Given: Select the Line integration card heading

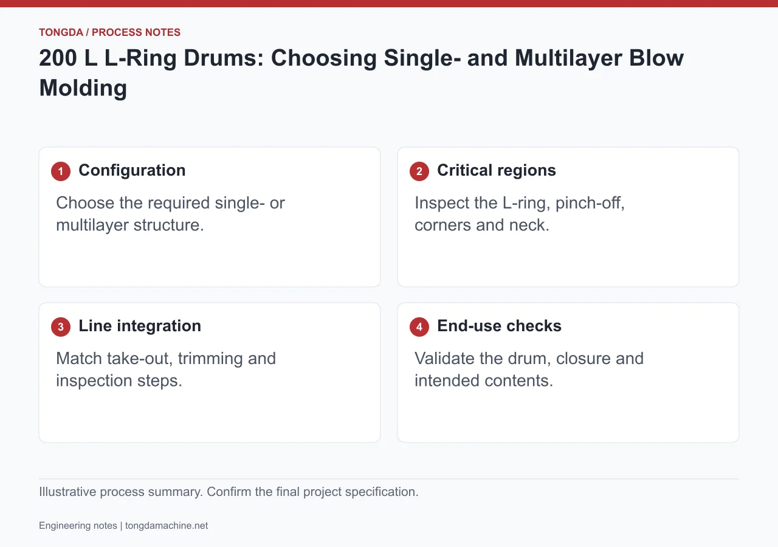Looking at the screenshot, I should click(140, 326).
